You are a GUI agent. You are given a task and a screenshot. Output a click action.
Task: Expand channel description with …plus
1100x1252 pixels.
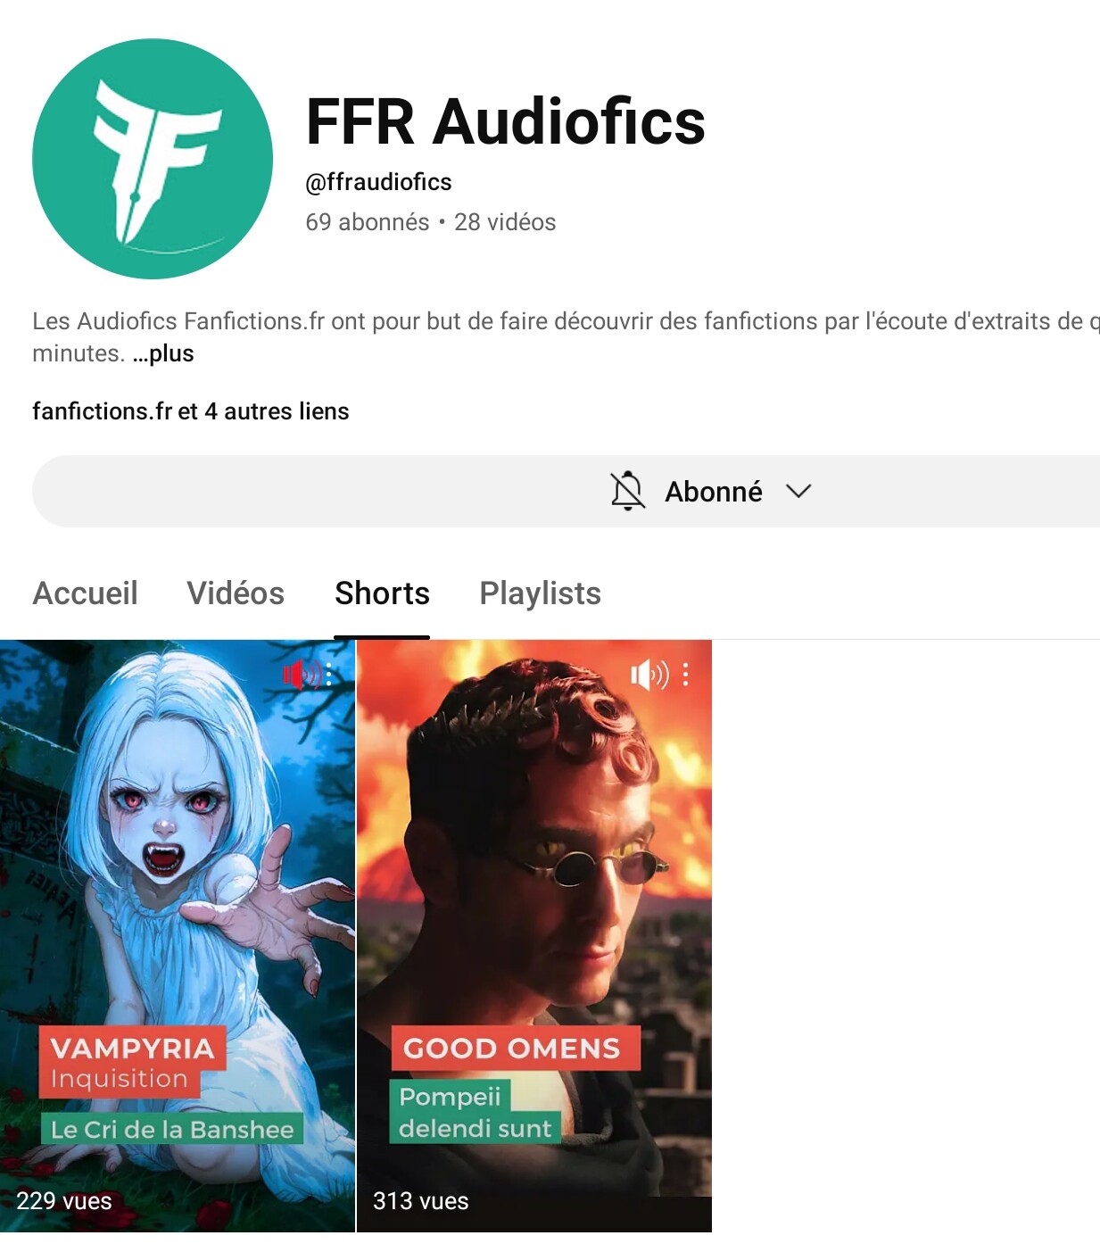163,353
